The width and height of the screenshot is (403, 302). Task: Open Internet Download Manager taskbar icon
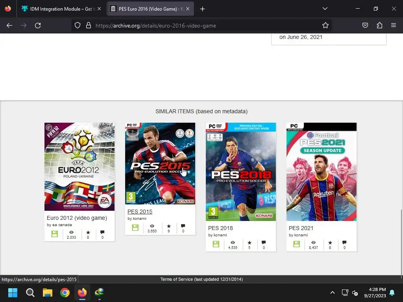tap(100, 293)
